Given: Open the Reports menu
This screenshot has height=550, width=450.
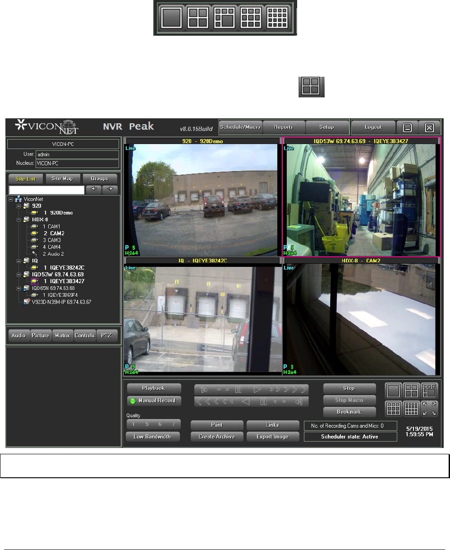Looking at the screenshot, I should (x=284, y=127).
